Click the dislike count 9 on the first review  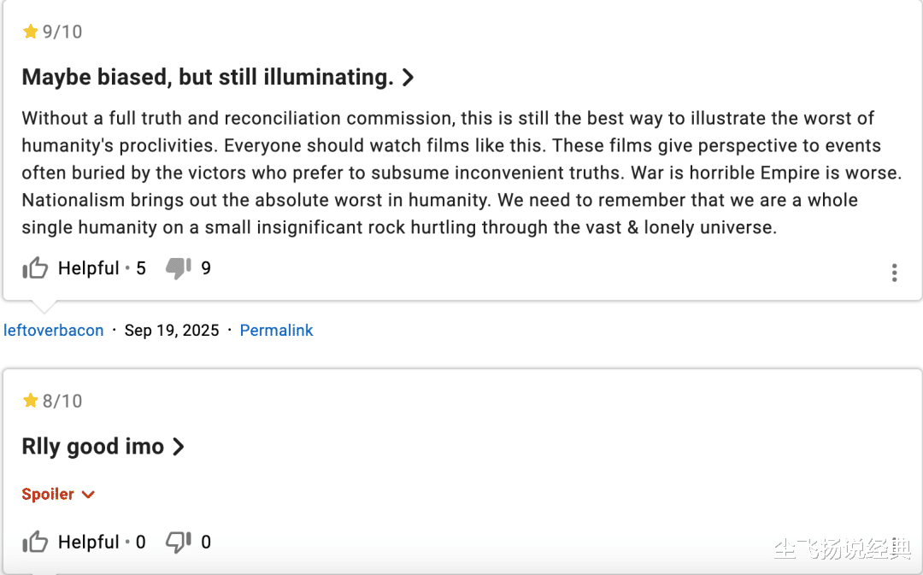pos(206,268)
